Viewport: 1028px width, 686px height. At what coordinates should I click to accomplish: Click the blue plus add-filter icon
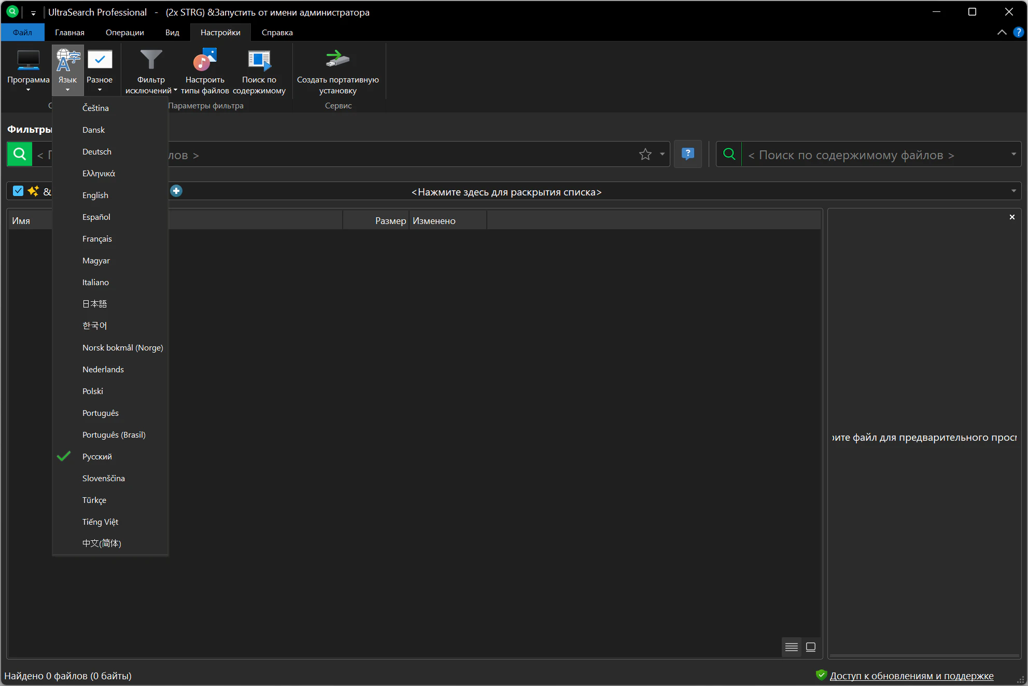[x=176, y=191]
